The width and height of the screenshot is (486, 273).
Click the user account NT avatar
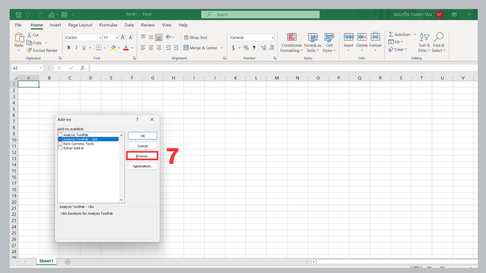pyautogui.click(x=439, y=15)
